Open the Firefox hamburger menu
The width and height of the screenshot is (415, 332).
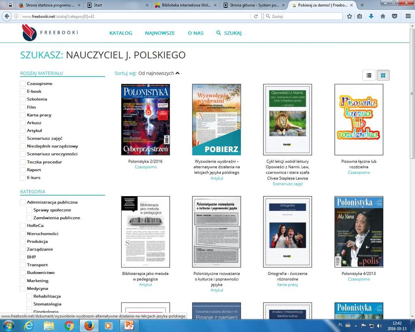(408, 16)
